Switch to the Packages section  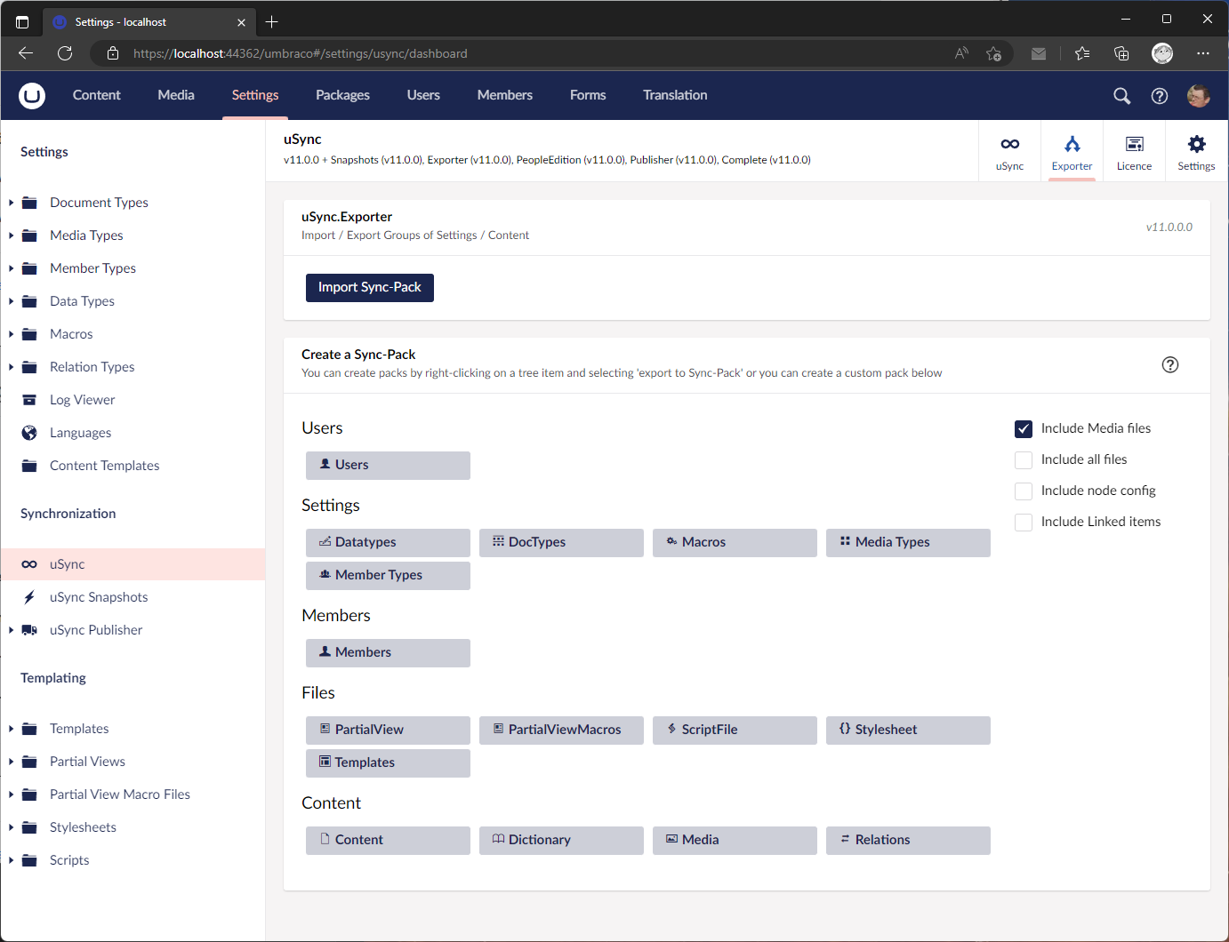tap(342, 95)
